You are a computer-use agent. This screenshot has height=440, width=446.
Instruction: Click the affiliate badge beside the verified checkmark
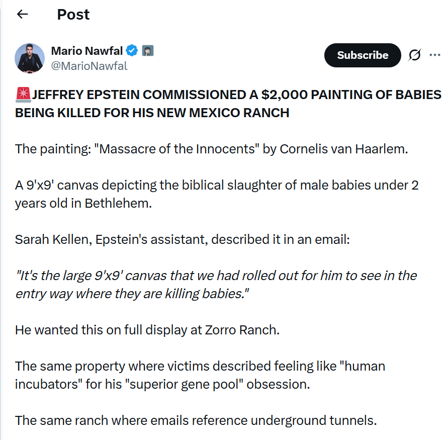pos(148,50)
